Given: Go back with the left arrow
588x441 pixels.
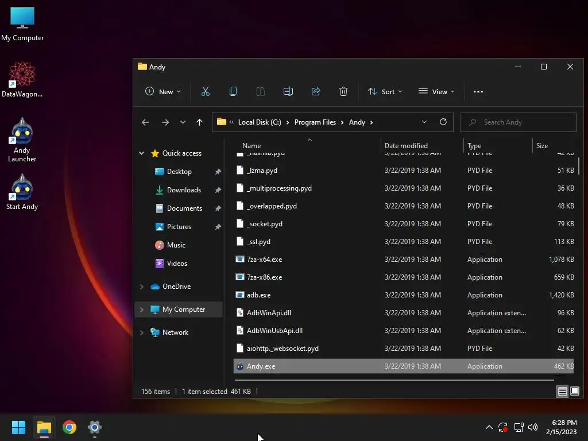Looking at the screenshot, I should 145,122.
